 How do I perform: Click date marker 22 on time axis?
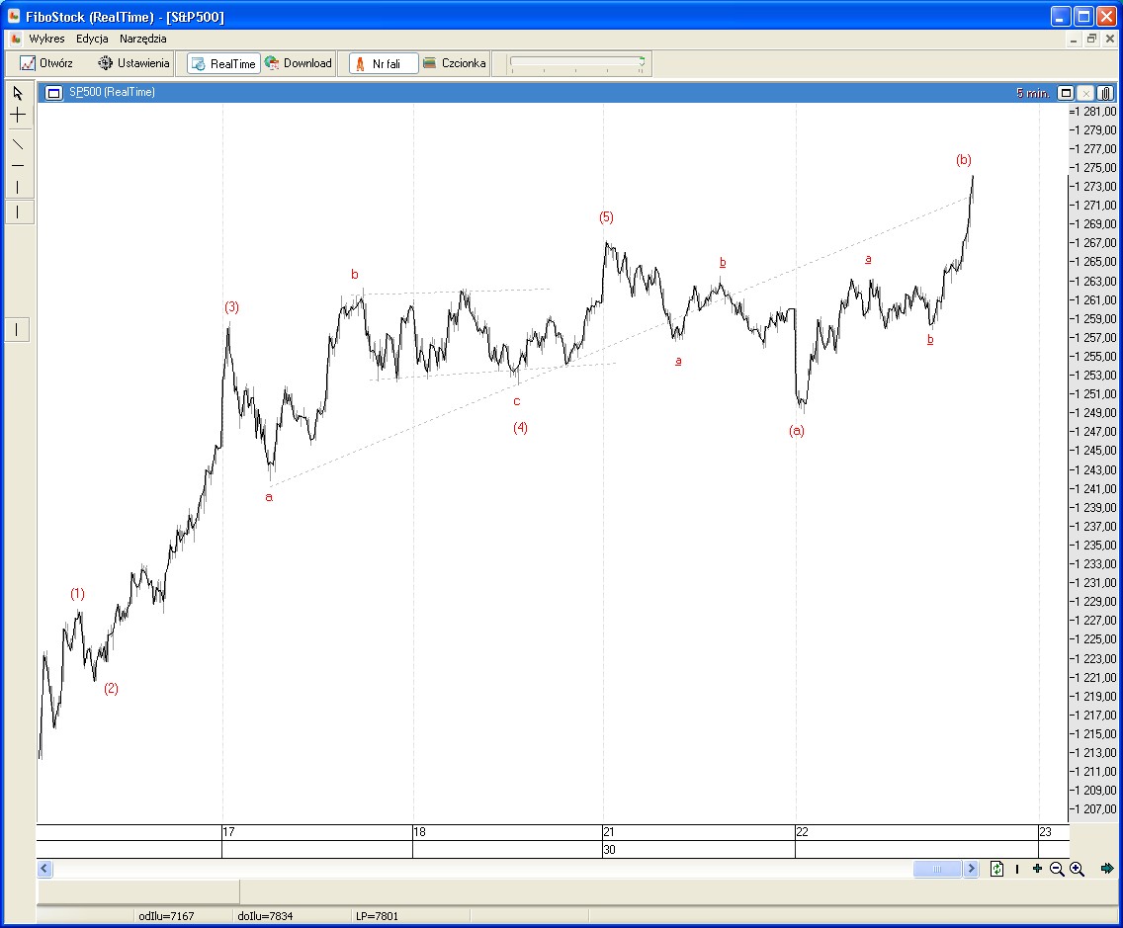point(802,832)
